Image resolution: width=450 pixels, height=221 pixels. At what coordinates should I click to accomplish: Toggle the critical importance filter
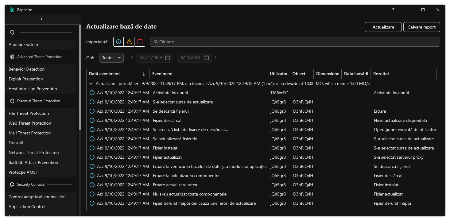(x=140, y=42)
